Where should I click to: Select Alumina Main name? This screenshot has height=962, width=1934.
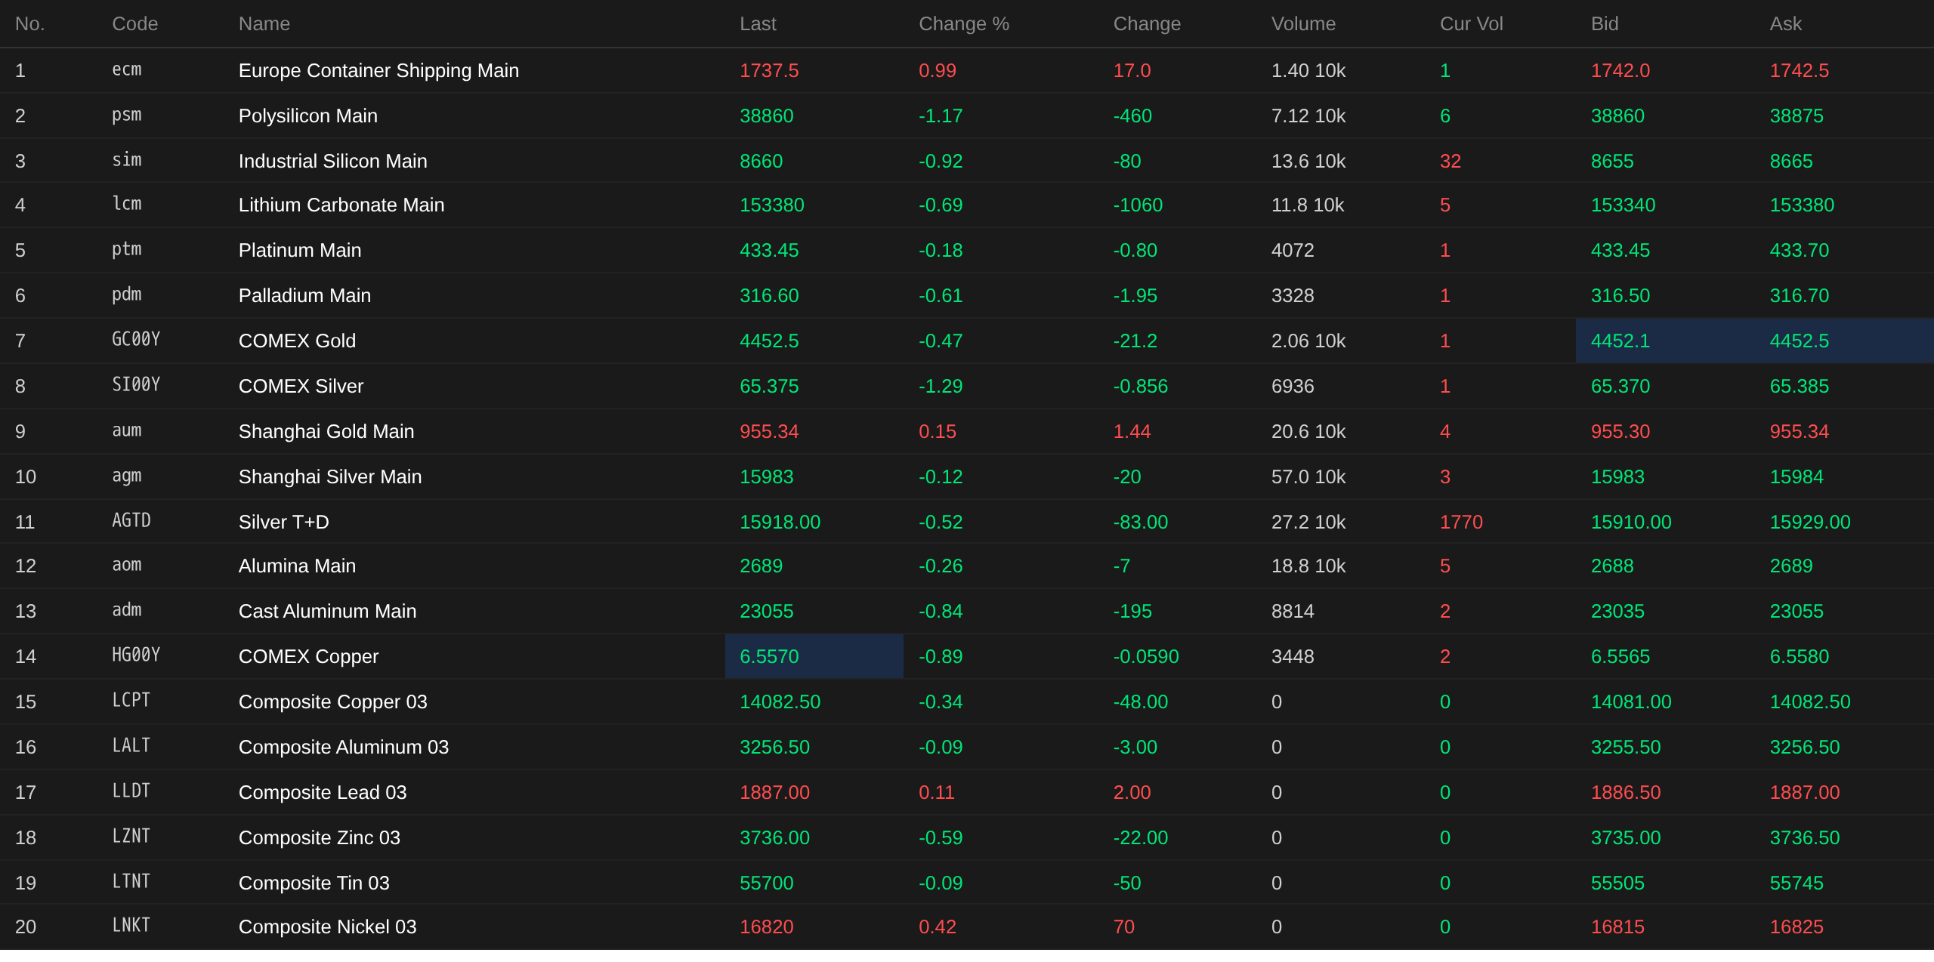coord(297,566)
